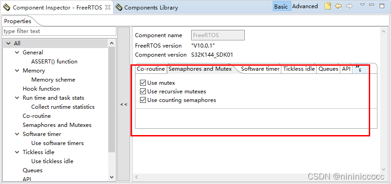Screen dimensions: 391x184
Task: Open the Tickless idle tab
Action: pos(299,69)
